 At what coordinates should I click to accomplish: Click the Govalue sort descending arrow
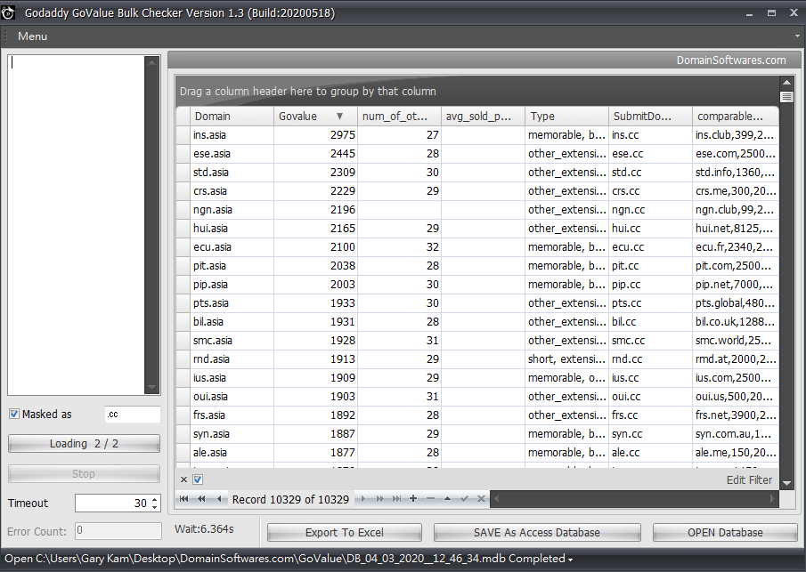(x=339, y=116)
